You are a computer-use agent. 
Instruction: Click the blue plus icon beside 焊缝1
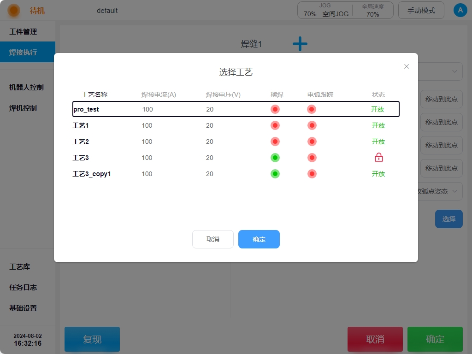300,44
